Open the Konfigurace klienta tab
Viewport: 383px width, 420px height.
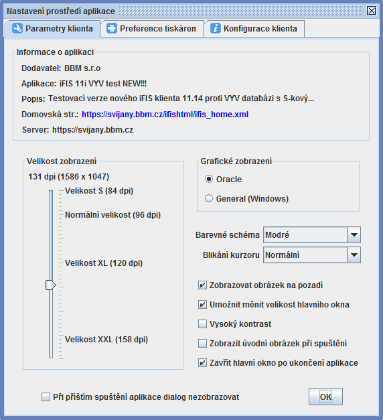pyautogui.click(x=254, y=29)
